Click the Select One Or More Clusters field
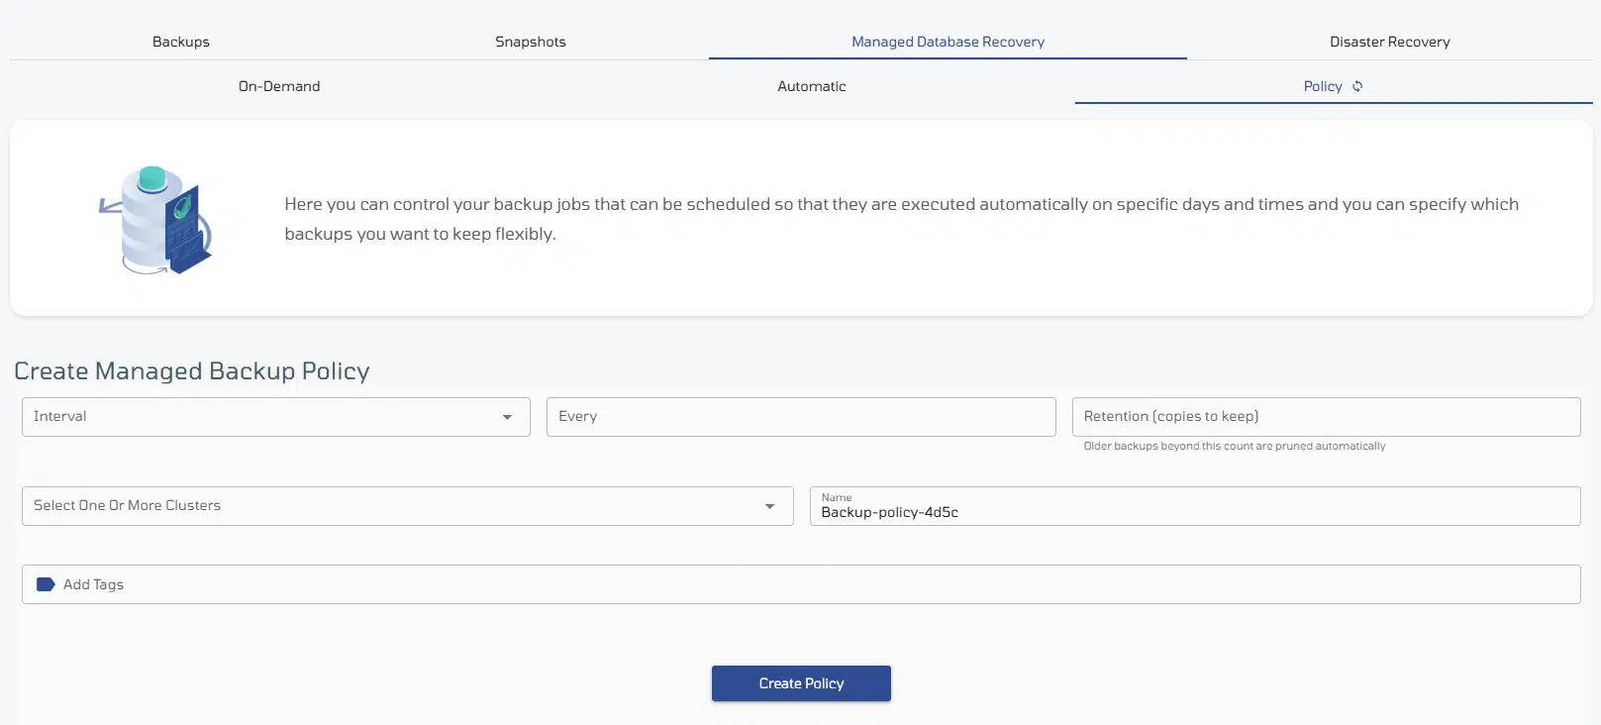The width and height of the screenshot is (1601, 725). coord(408,506)
